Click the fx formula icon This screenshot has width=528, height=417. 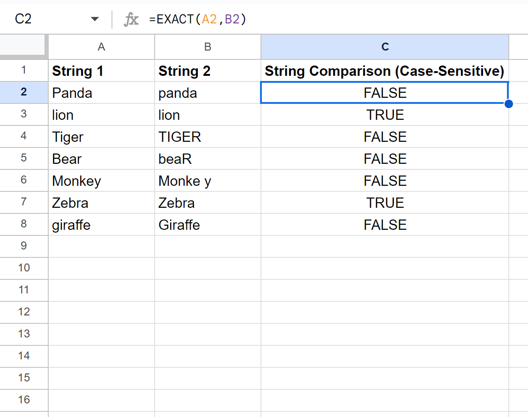132,19
